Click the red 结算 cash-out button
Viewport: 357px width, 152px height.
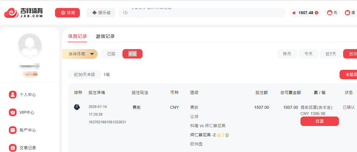pos(319,121)
